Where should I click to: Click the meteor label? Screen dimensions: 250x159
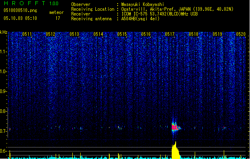pos(56,12)
